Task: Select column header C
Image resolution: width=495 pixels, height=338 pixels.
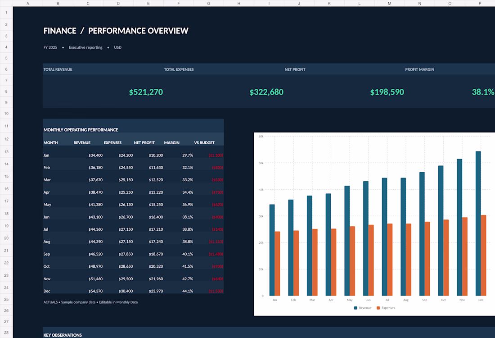Action: pyautogui.click(x=88, y=3)
